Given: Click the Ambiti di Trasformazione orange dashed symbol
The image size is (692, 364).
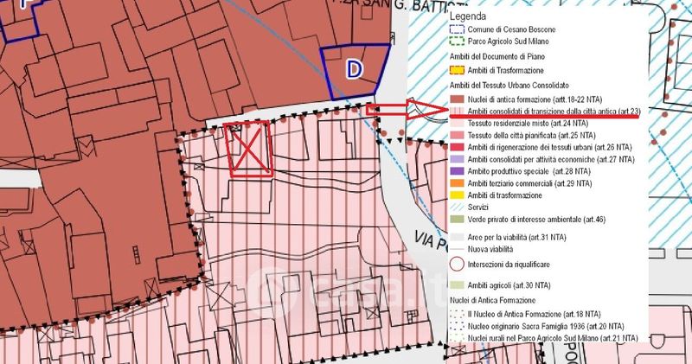Looking at the screenshot, I should (456, 70).
